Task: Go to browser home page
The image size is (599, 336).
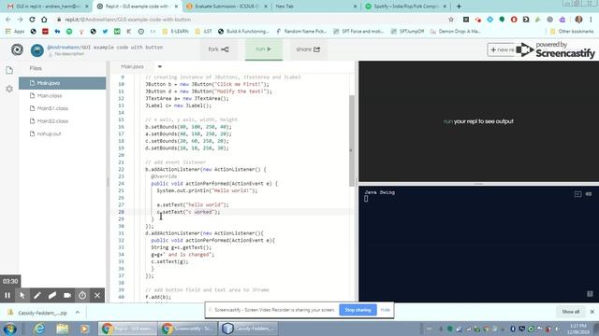Action: 44,20
